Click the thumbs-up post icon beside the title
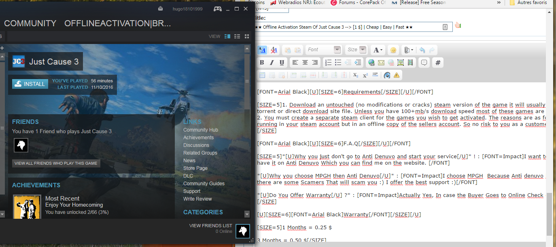The image size is (556, 247). pyautogui.click(x=458, y=26)
